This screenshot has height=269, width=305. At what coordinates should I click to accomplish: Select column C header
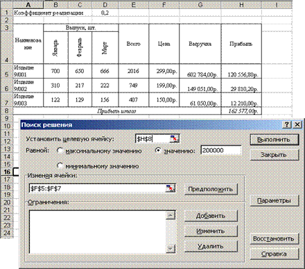pyautogui.click(x=80, y=5)
